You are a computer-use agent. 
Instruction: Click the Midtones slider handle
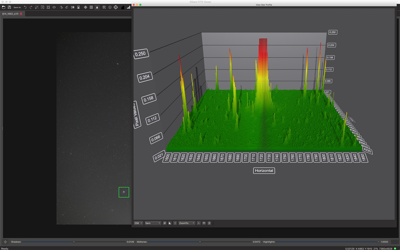(200, 242)
